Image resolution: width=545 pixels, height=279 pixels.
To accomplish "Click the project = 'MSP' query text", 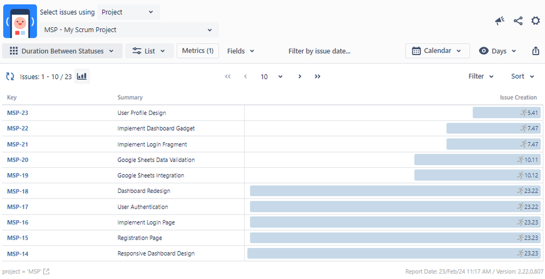I will tap(21, 272).
